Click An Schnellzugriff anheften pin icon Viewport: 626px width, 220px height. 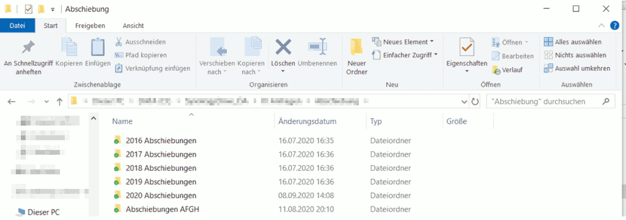(29, 49)
